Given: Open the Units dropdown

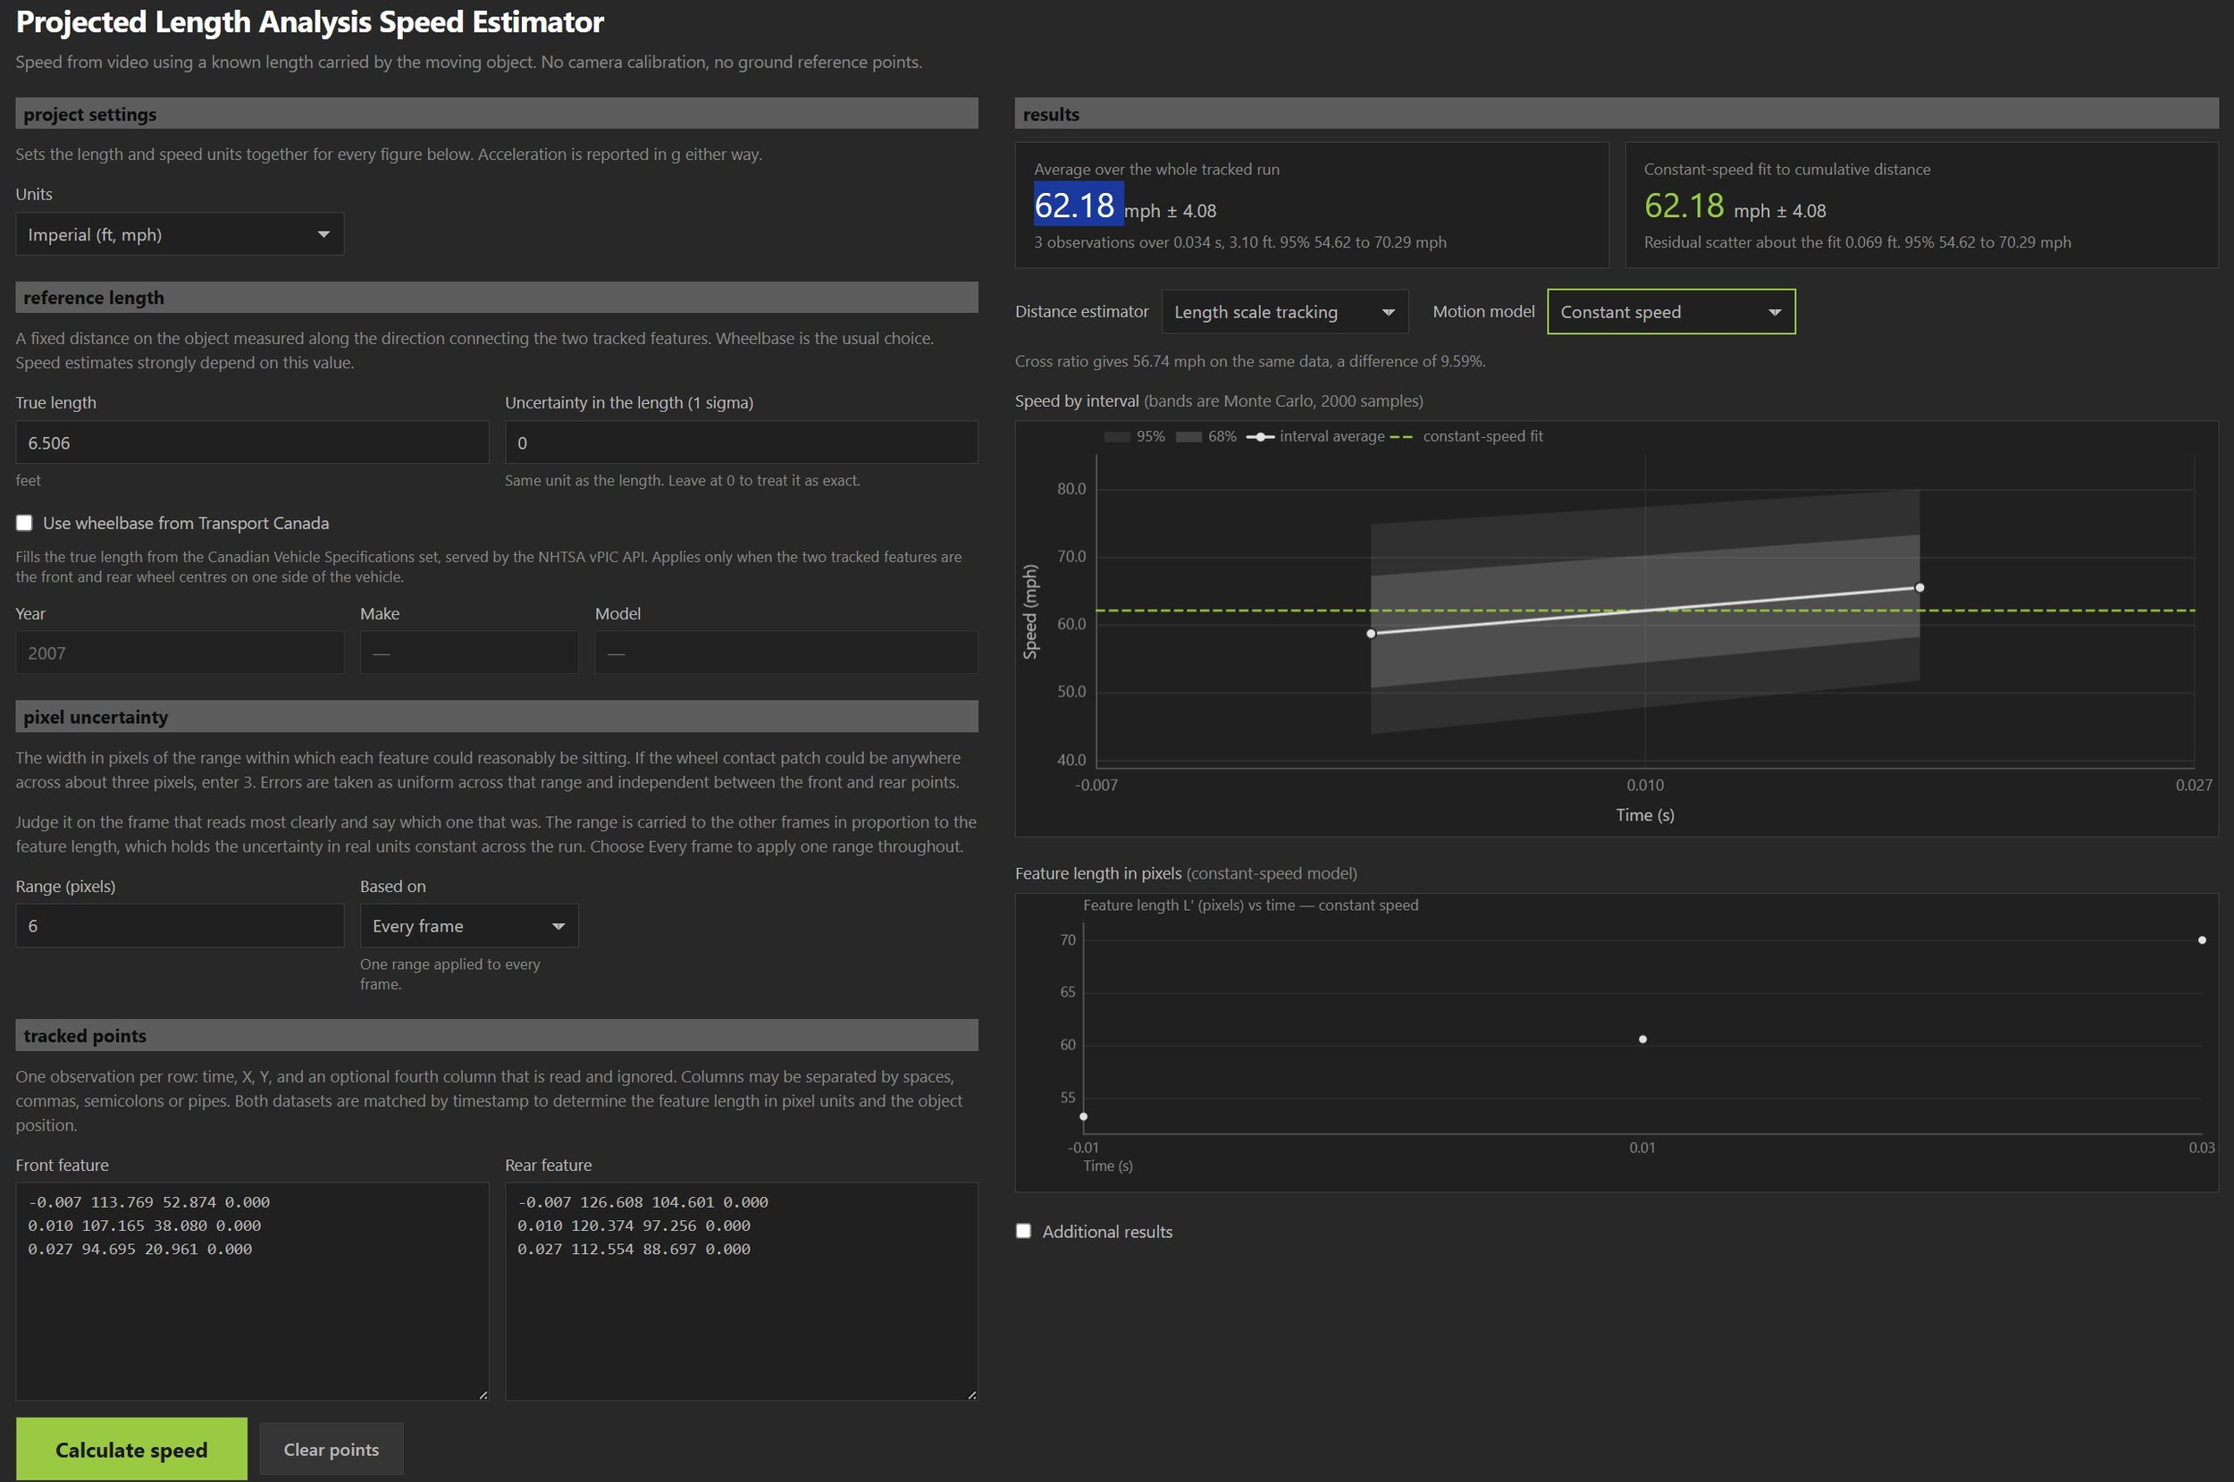Looking at the screenshot, I should [x=180, y=234].
